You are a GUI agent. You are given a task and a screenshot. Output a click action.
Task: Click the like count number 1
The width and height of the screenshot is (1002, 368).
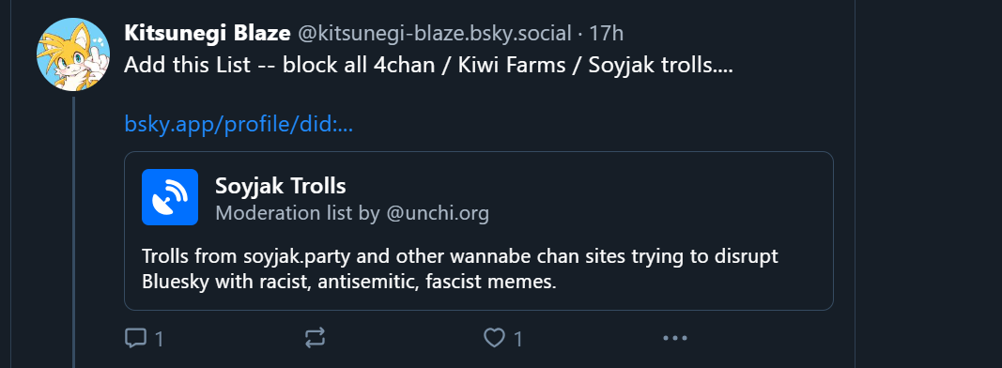pyautogui.click(x=518, y=339)
